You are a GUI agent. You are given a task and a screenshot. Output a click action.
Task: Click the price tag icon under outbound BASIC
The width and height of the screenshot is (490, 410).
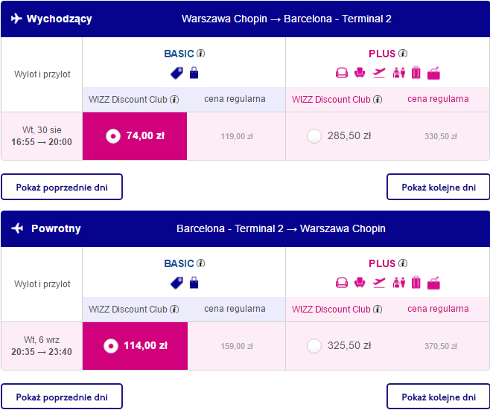[177, 73]
